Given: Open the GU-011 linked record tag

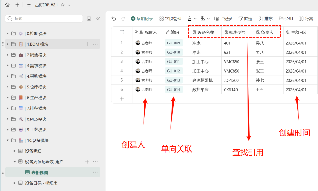Looking at the screenshot, I should click(x=174, y=62).
